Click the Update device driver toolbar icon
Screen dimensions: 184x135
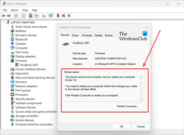pyautogui.click(x=43, y=16)
